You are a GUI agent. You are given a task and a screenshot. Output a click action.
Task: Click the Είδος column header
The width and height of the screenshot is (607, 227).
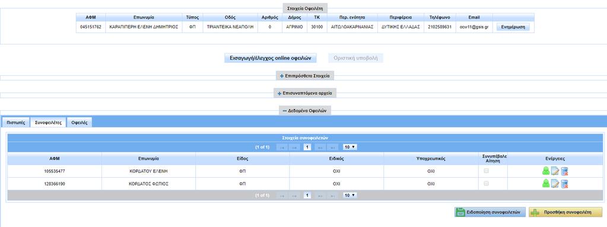(242, 159)
